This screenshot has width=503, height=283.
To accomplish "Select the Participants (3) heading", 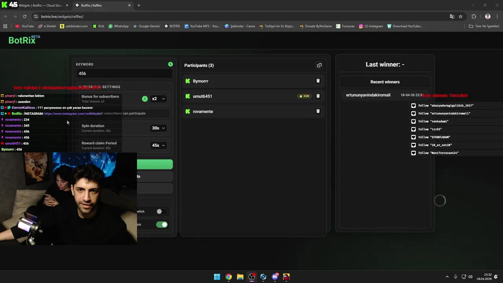I will click(x=199, y=65).
